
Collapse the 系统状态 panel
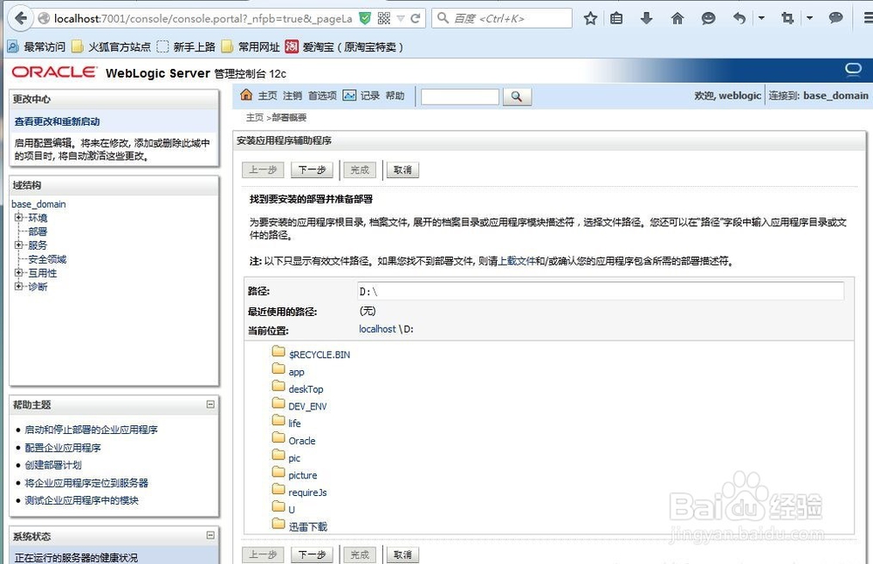click(x=210, y=535)
